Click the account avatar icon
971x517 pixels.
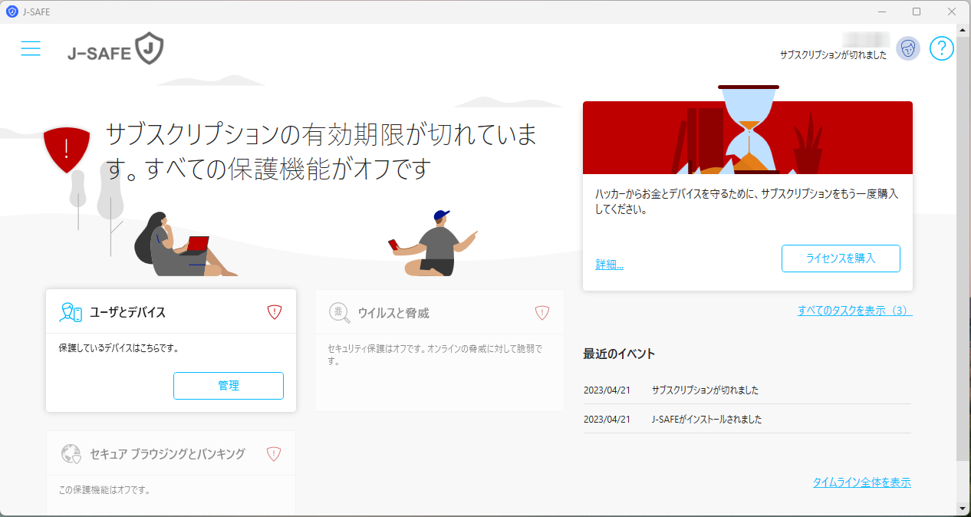[907, 48]
